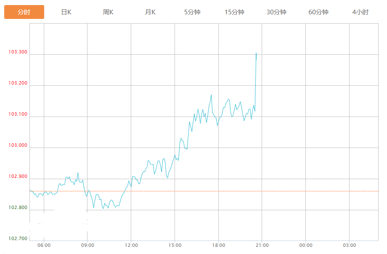
Task: Switch to the 日K chart tab
Action: [x=66, y=12]
